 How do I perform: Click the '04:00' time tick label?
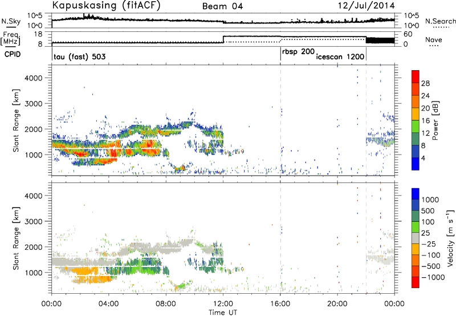point(109,304)
